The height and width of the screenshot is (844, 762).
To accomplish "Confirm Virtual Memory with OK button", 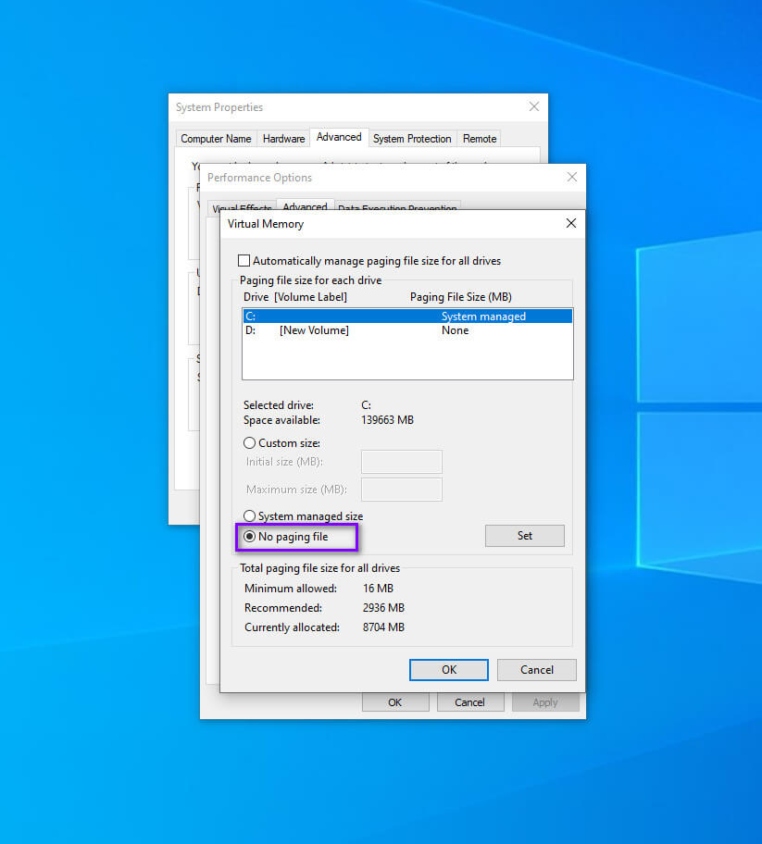I will coord(448,670).
